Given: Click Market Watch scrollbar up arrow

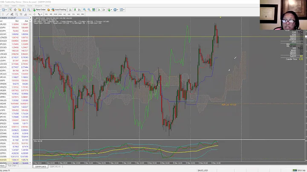Looking at the screenshot, I should (x=30, y=21).
